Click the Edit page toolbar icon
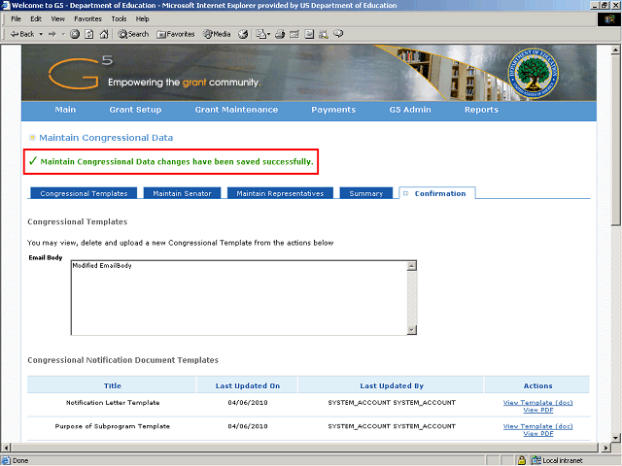The width and height of the screenshot is (622, 466). [294, 34]
